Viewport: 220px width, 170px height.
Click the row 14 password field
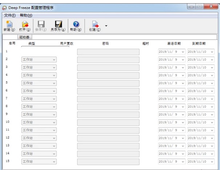(x=108, y=153)
